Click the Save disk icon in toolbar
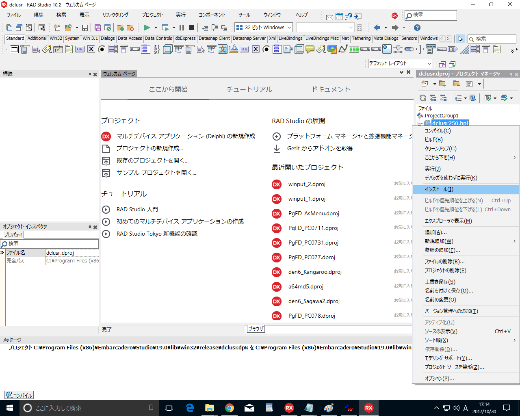520x416 pixels. pyautogui.click(x=85, y=28)
